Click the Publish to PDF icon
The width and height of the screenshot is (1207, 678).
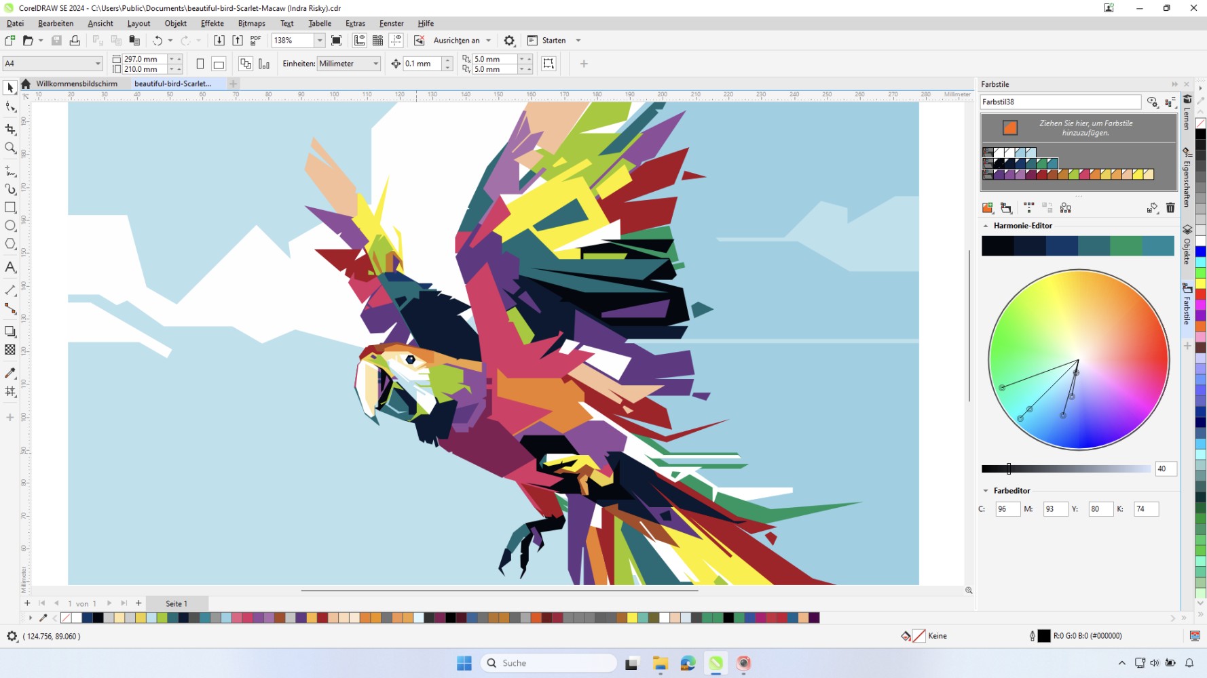255,40
